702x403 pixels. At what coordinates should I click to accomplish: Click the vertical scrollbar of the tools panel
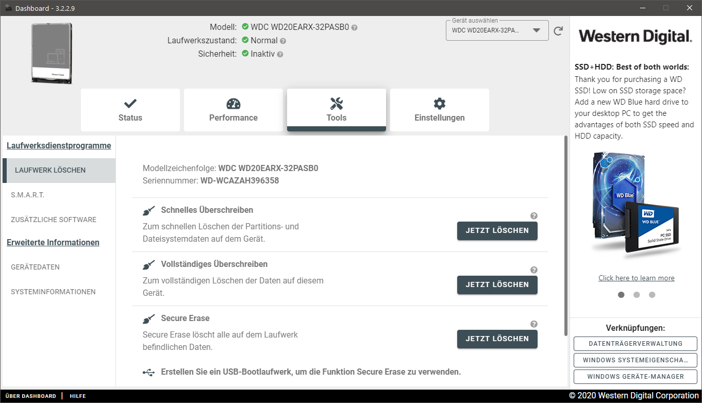tap(566, 236)
